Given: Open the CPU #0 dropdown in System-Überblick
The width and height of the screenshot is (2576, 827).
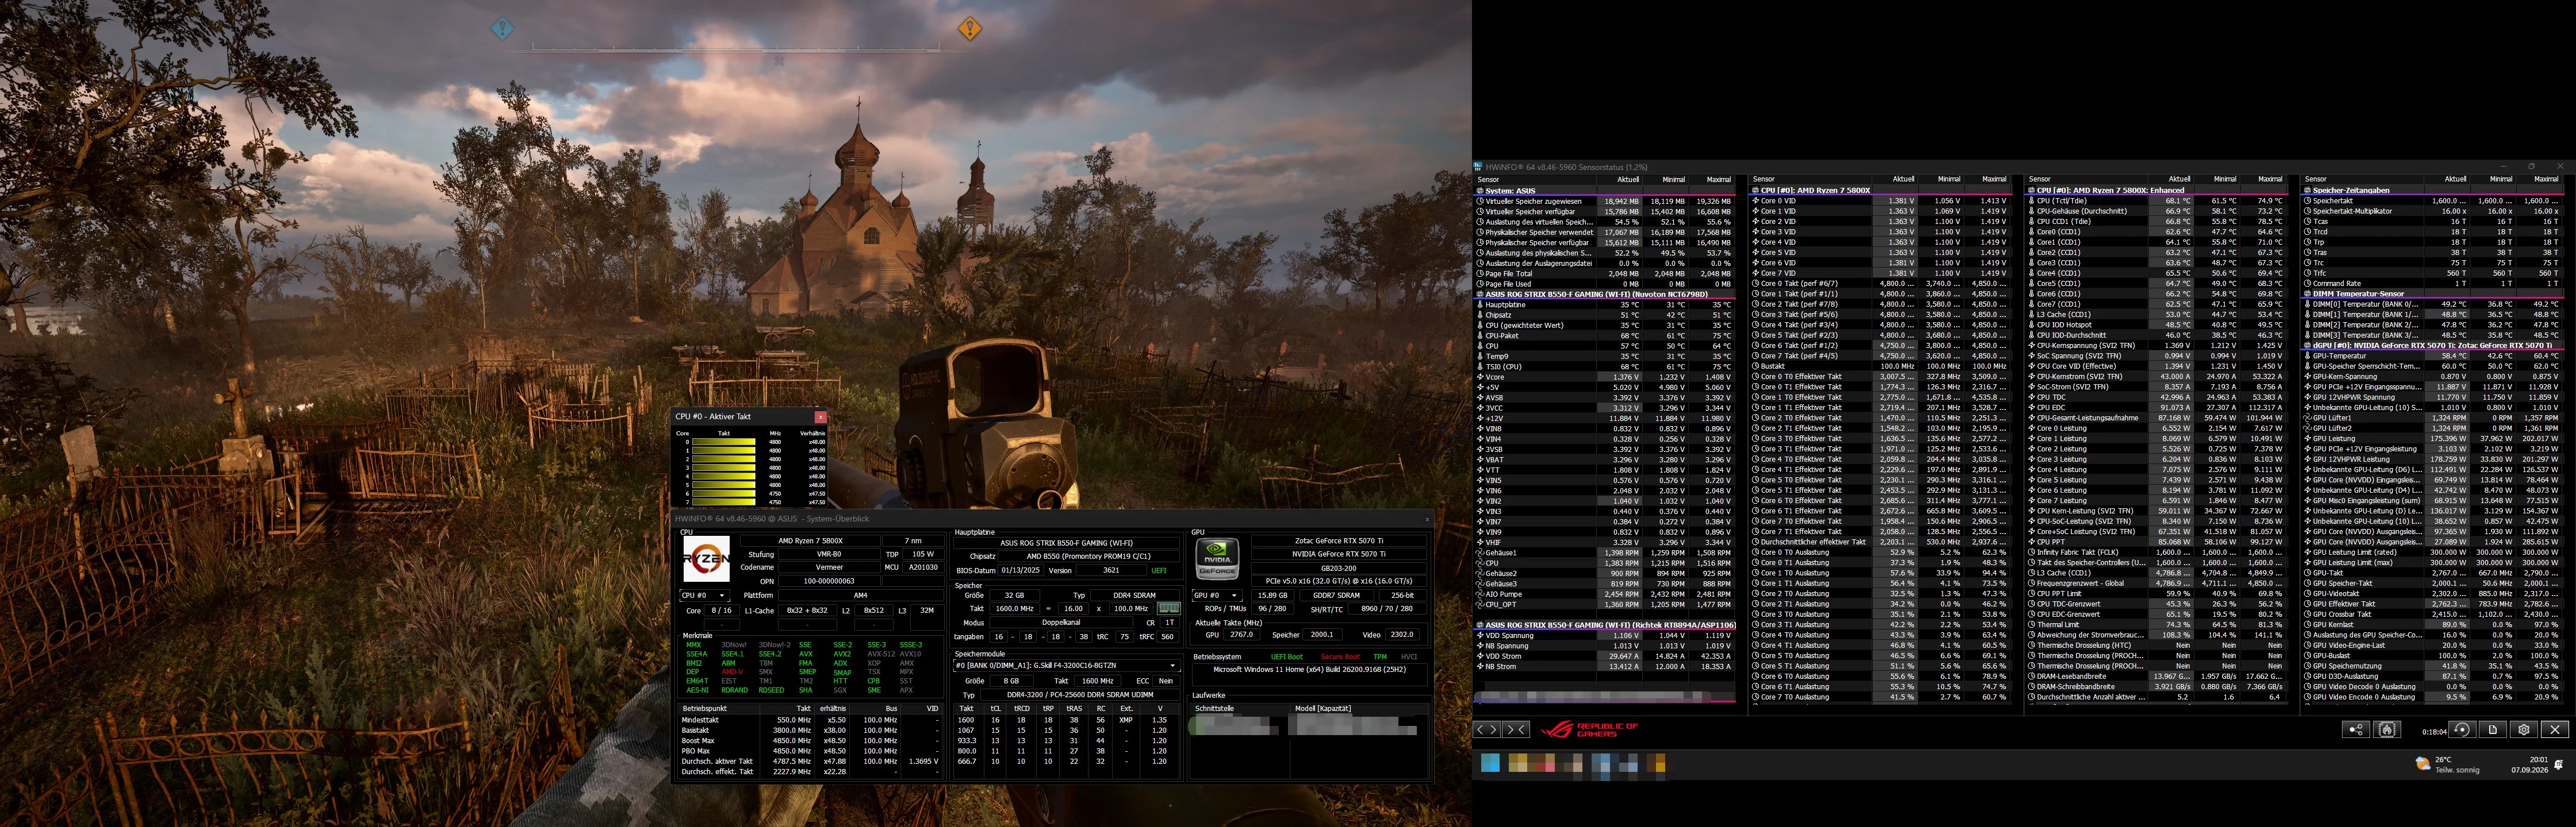Looking at the screenshot, I should click(x=706, y=596).
